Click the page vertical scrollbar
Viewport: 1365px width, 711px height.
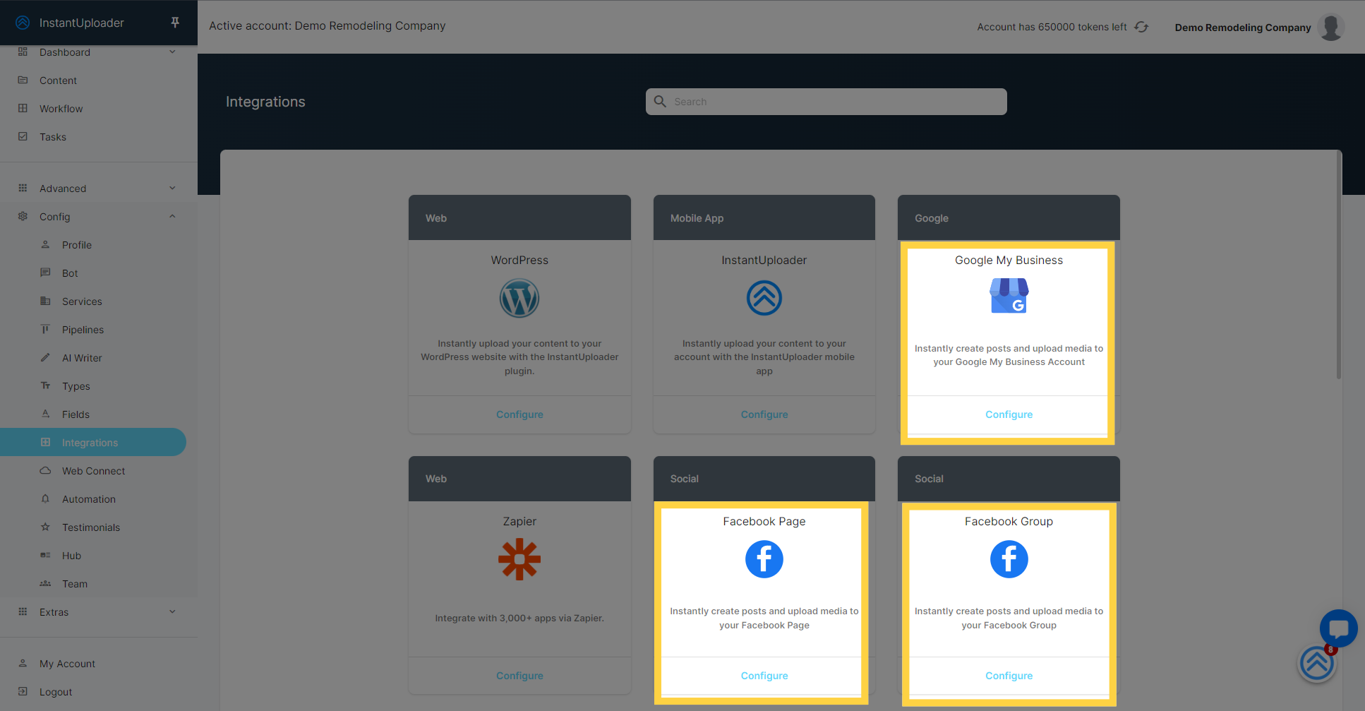[1338, 265]
